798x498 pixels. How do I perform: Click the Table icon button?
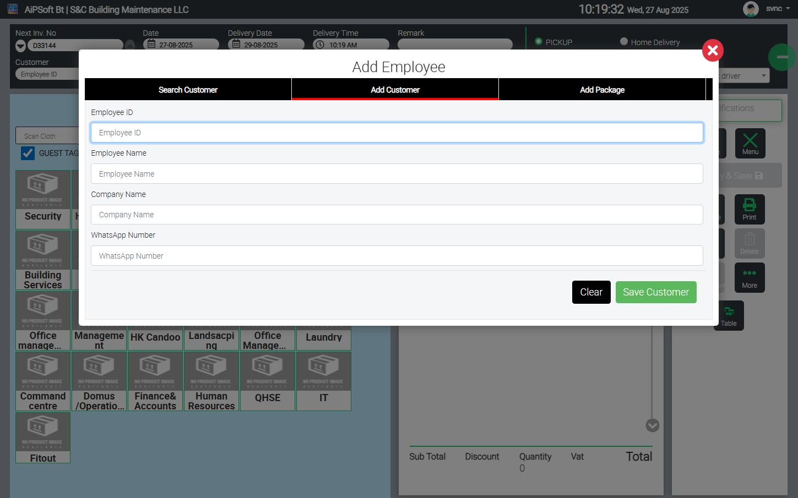click(729, 315)
